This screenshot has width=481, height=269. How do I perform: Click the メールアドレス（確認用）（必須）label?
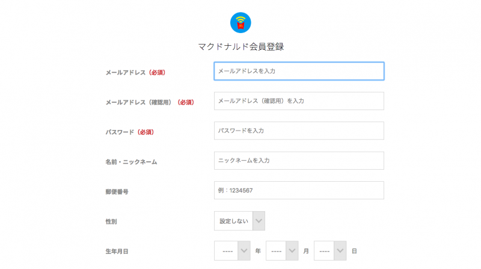pyautogui.click(x=150, y=102)
